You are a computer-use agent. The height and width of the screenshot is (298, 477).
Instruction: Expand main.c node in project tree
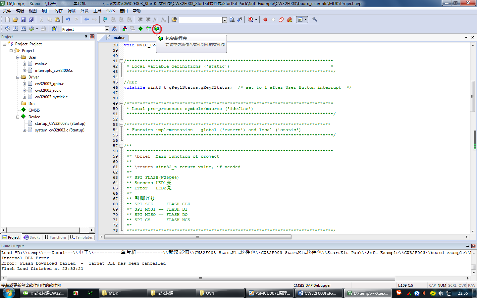pos(24,64)
